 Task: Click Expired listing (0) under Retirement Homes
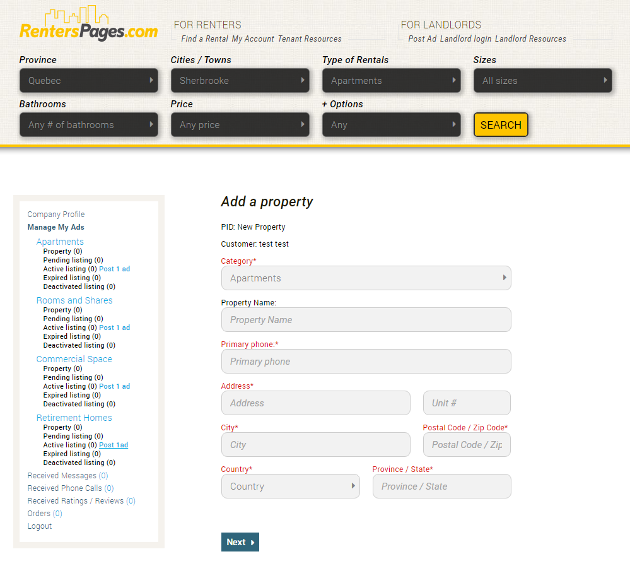coord(72,454)
